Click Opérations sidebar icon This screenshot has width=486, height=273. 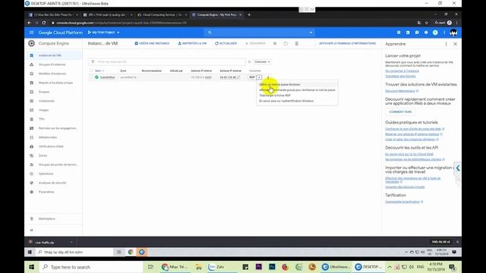pyautogui.click(x=32, y=174)
